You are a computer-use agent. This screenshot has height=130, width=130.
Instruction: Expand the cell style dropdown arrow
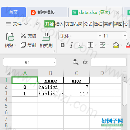108,45
